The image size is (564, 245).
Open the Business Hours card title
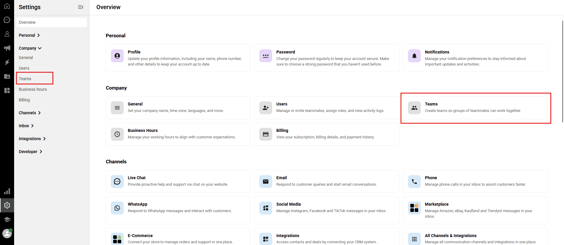pyautogui.click(x=143, y=130)
